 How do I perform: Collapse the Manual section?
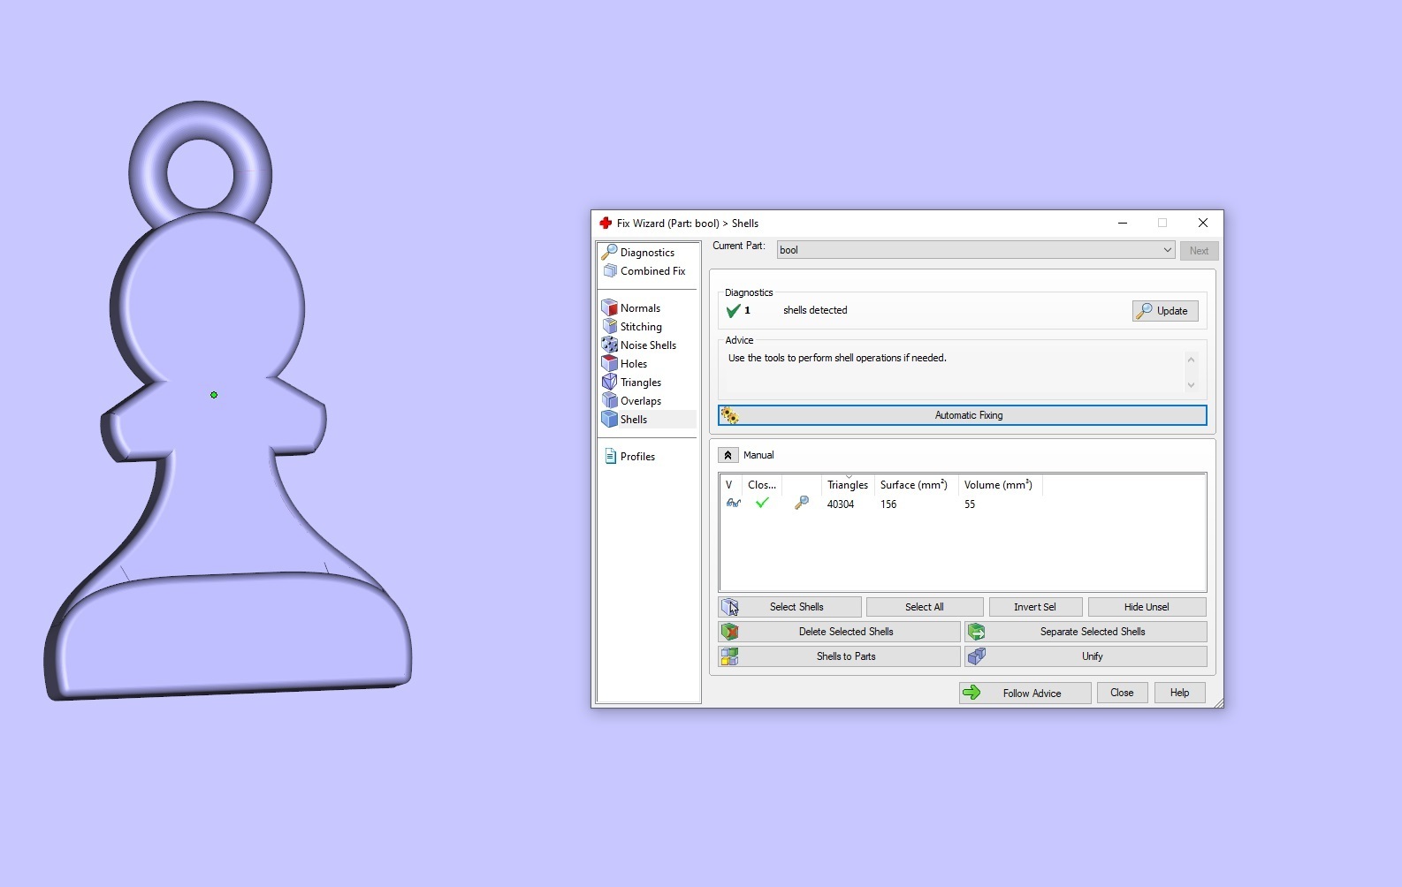click(x=728, y=455)
